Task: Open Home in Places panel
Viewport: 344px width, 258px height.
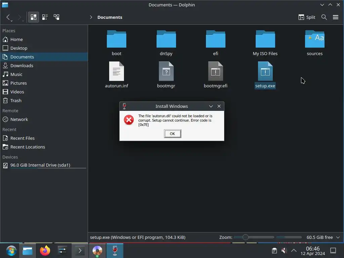Action: pos(44,40)
